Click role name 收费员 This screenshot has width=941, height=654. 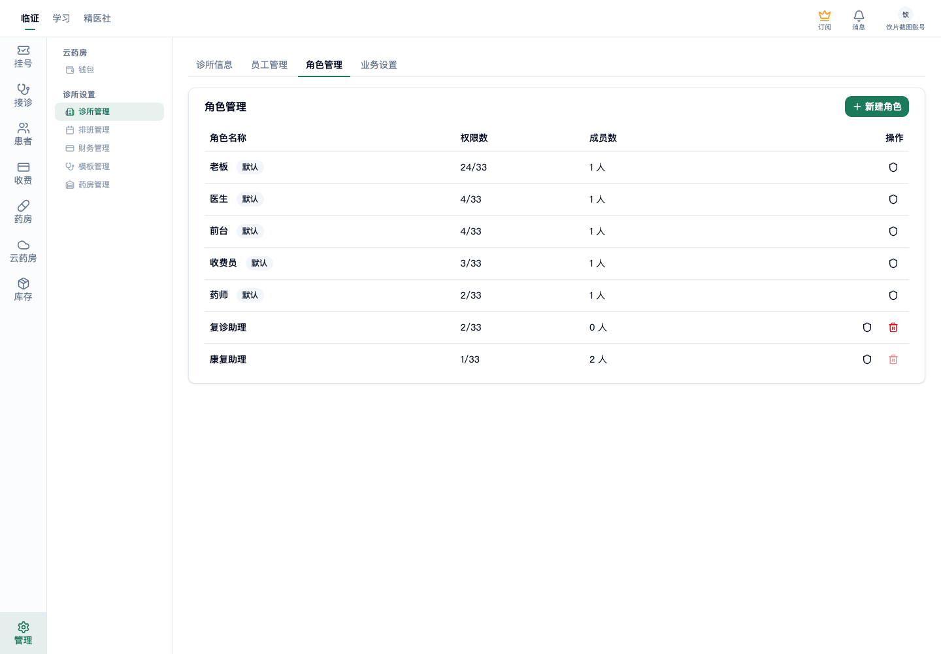[223, 263]
